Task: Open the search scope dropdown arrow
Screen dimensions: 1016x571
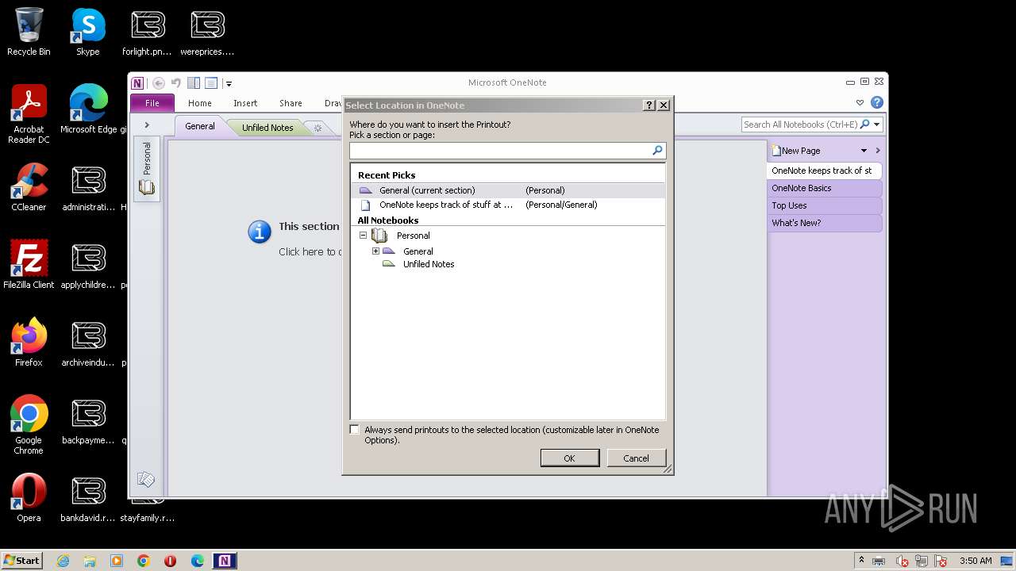Action: coord(877,125)
